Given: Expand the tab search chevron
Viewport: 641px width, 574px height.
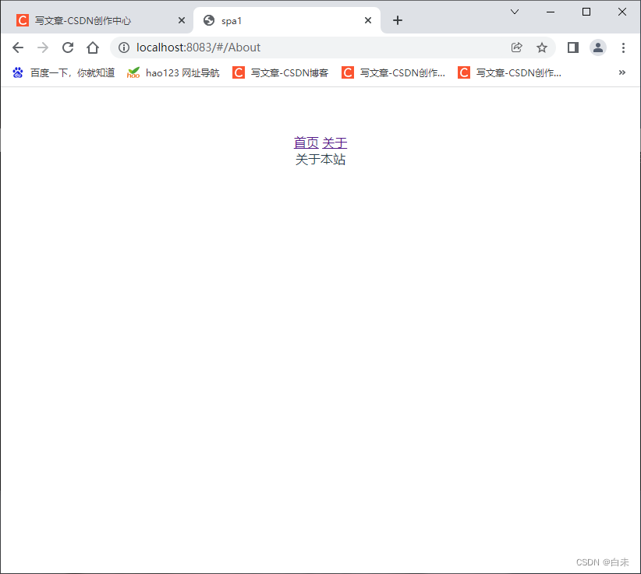Looking at the screenshot, I should coord(515,12).
